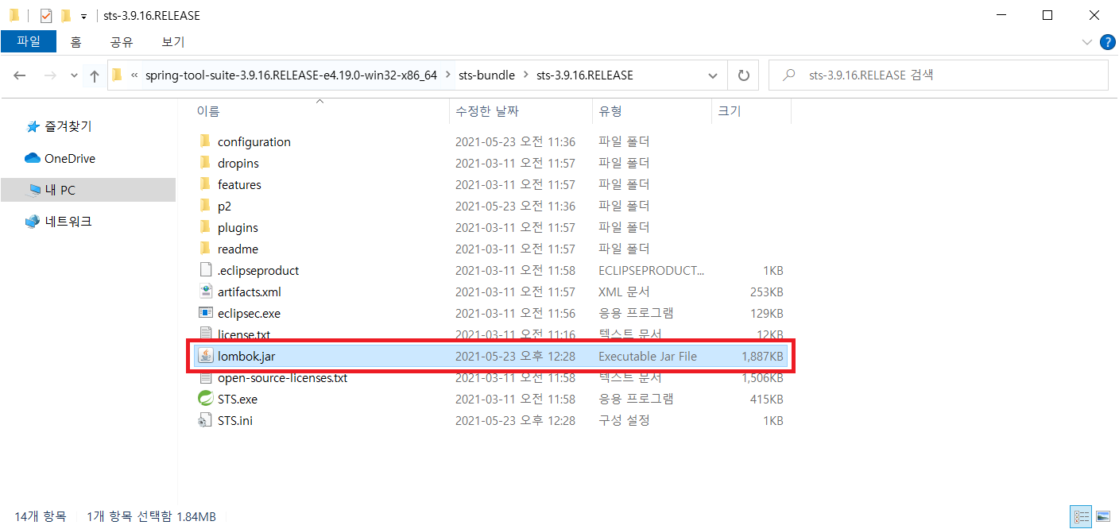The height and width of the screenshot is (529, 1119).
Task: Expand the ribbon with the chevron
Action: [x=1087, y=41]
